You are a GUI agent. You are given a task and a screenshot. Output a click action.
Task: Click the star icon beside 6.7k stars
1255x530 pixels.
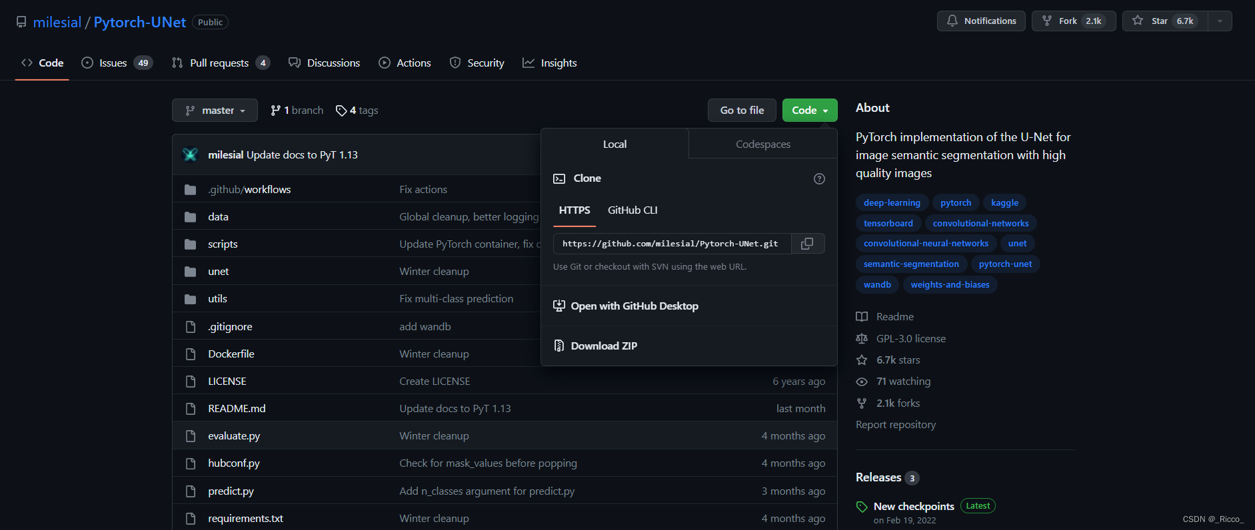[x=862, y=360]
